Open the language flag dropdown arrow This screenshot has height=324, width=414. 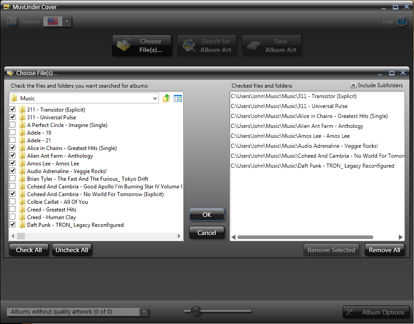[x=67, y=22]
